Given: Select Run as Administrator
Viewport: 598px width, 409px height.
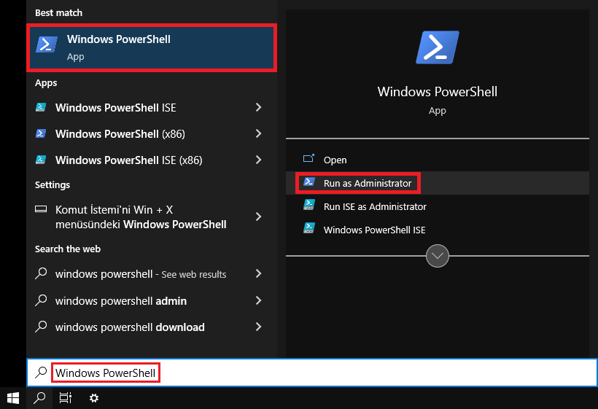Looking at the screenshot, I should coord(368,183).
